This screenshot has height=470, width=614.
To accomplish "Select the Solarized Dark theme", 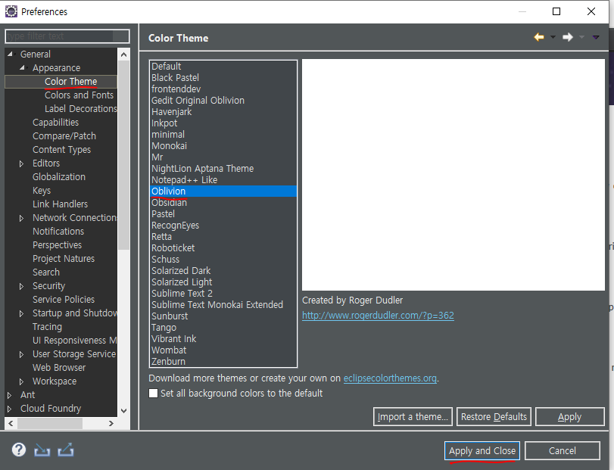I will pyautogui.click(x=223, y=270).
